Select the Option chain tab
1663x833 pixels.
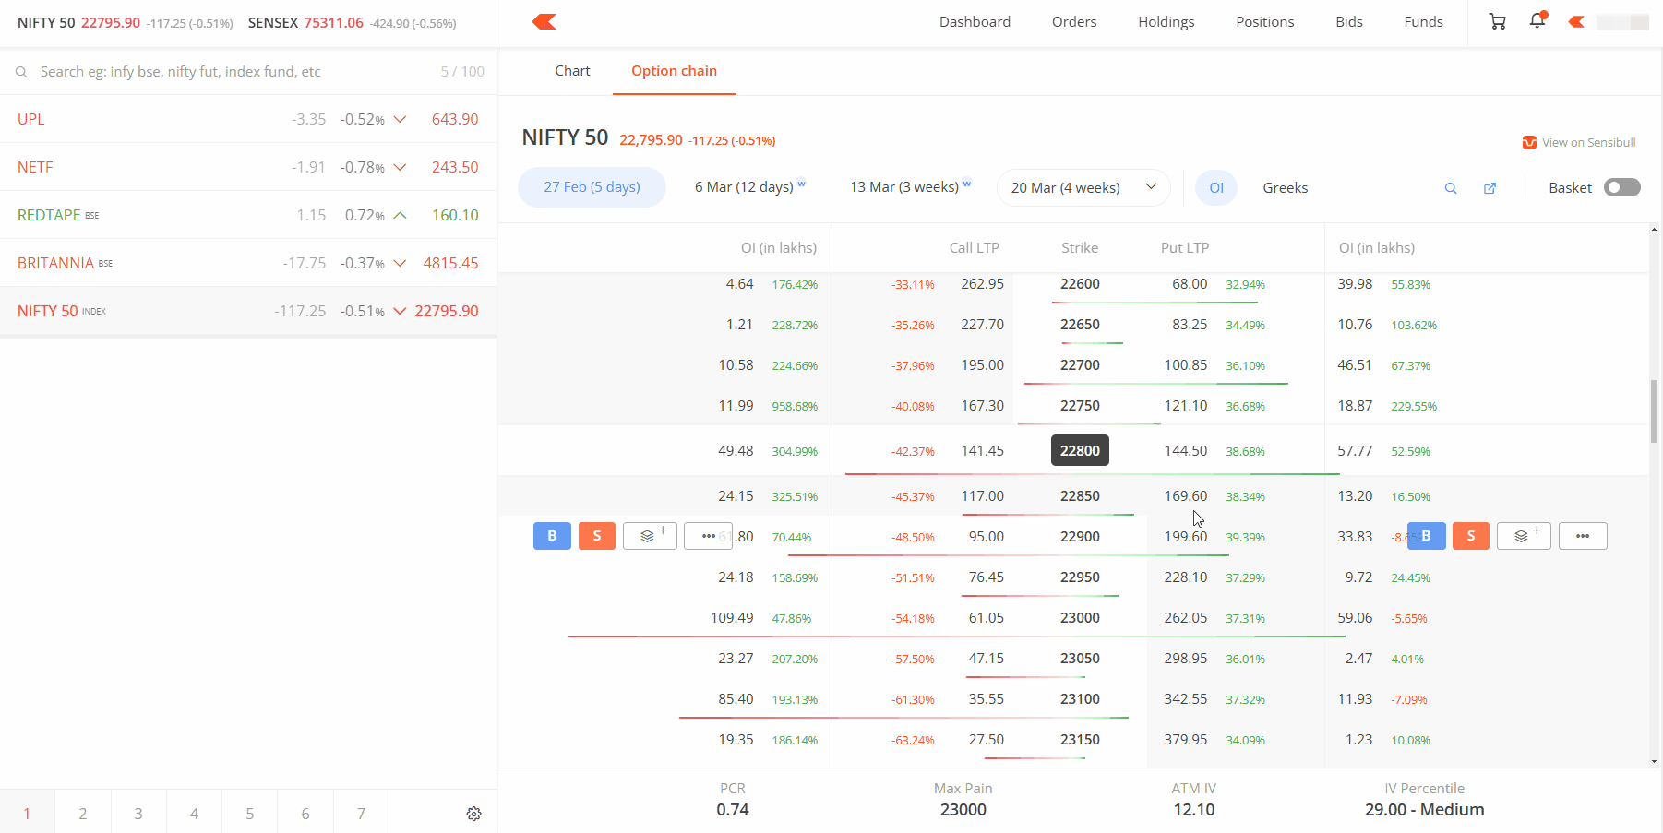(x=674, y=71)
